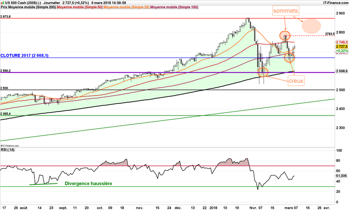Select the Moyenne mobile (Simple 20) legend
Screen dimensions: 349x210
click(126, 7)
